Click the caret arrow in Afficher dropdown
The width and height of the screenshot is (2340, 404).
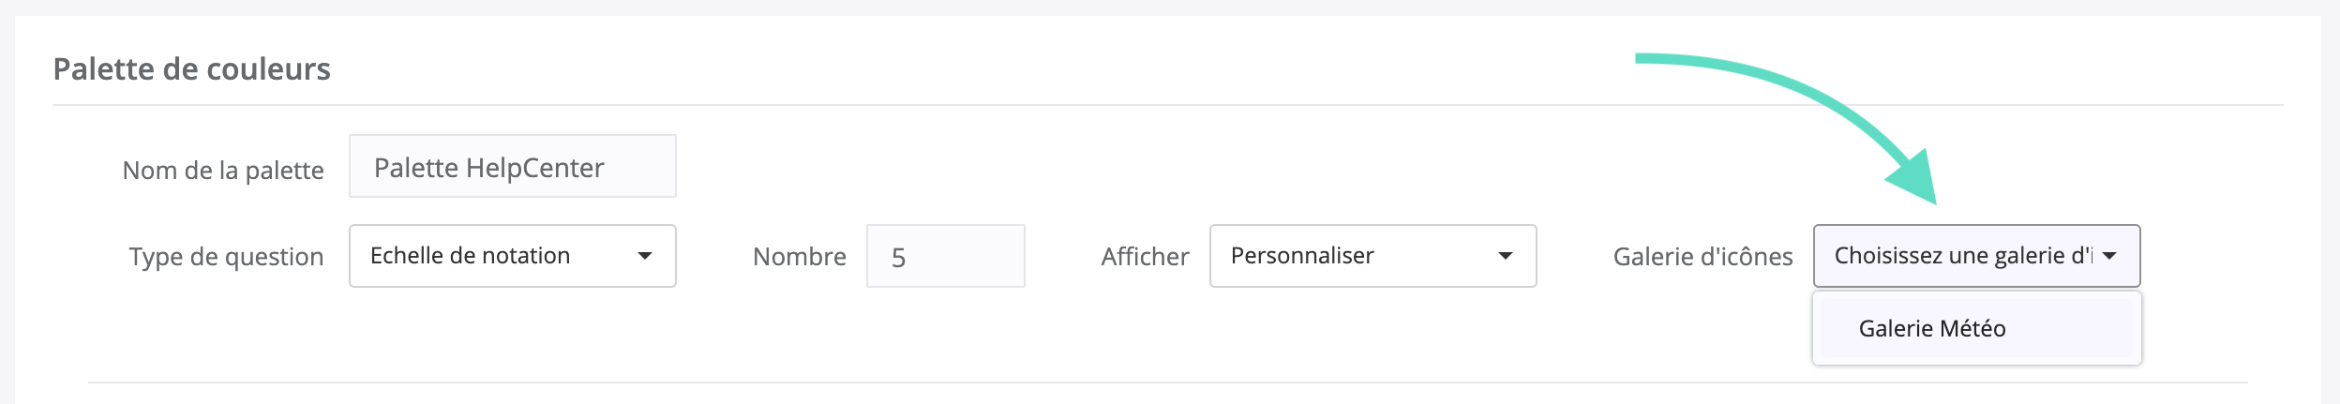(x=1506, y=256)
